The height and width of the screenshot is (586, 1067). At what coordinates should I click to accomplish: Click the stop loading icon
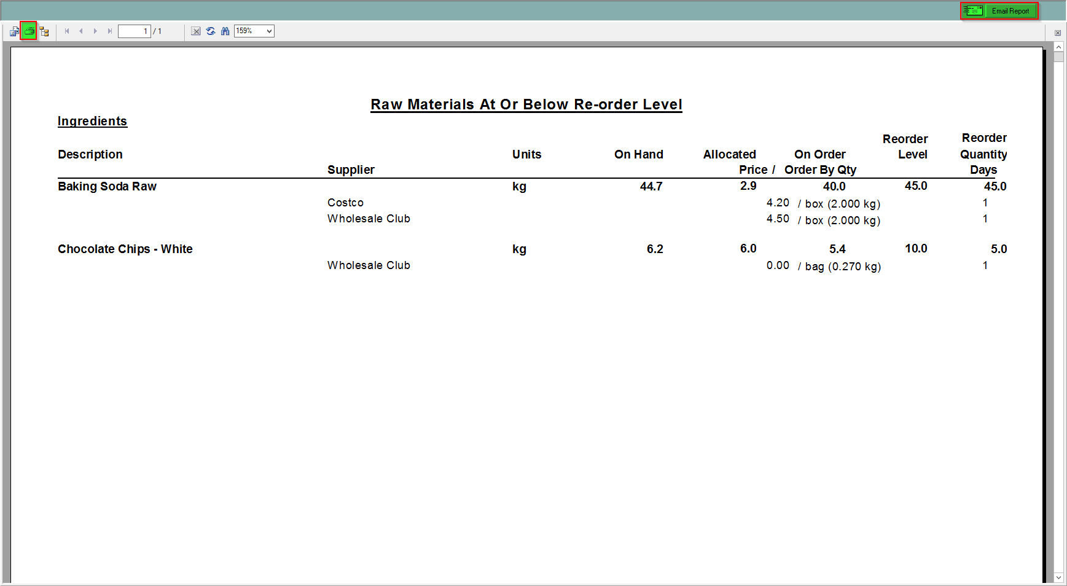pos(196,31)
